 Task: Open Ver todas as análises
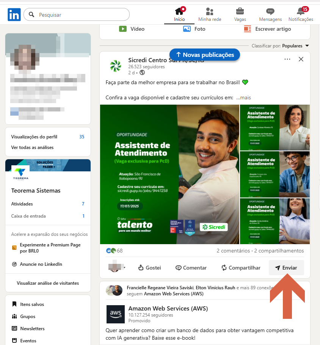coord(32,147)
